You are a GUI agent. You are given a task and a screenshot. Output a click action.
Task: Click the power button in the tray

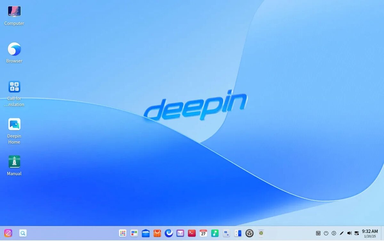pos(326,233)
